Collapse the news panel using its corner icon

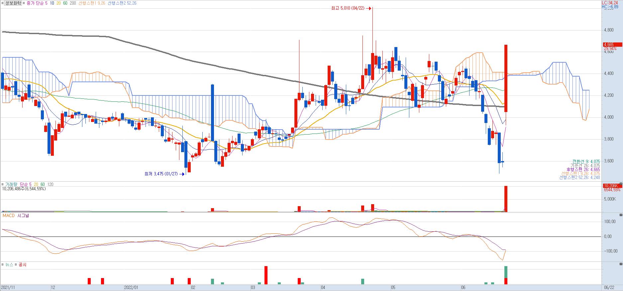621,264
